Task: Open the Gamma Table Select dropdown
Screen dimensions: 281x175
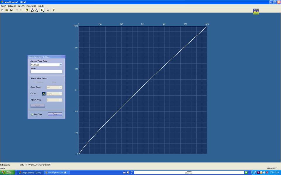Action: tap(47, 65)
